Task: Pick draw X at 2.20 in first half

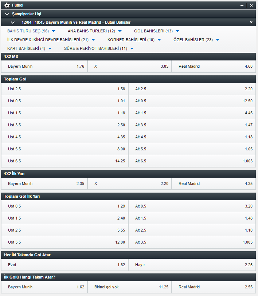Action: 129,183
